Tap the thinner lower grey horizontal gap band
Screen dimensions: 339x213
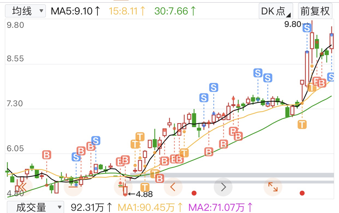pyautogui.click(x=230, y=182)
